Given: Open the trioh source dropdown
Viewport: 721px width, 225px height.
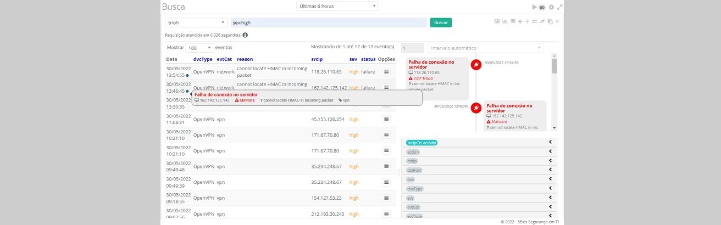Looking at the screenshot, I should (196, 22).
